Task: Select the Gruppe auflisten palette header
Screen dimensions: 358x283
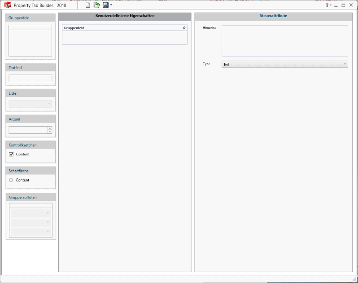Action: [x=30, y=197]
